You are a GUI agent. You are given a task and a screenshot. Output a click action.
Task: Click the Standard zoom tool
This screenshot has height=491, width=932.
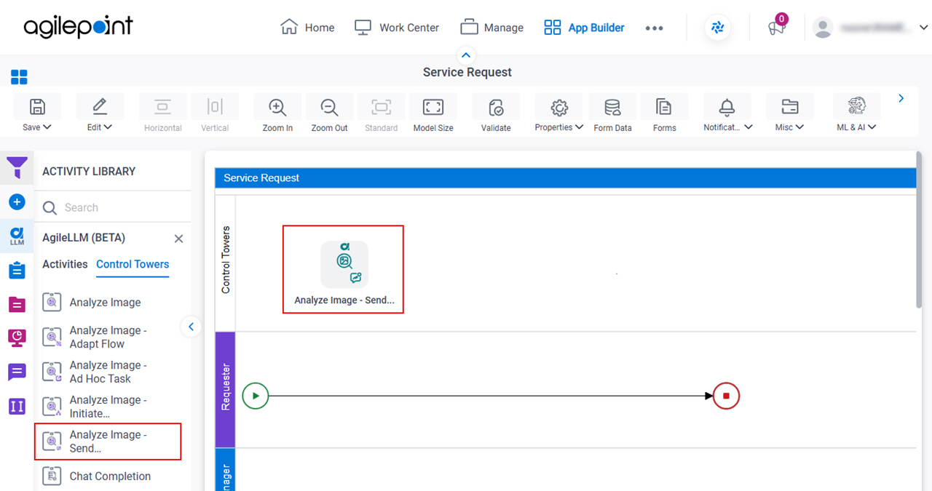click(381, 113)
